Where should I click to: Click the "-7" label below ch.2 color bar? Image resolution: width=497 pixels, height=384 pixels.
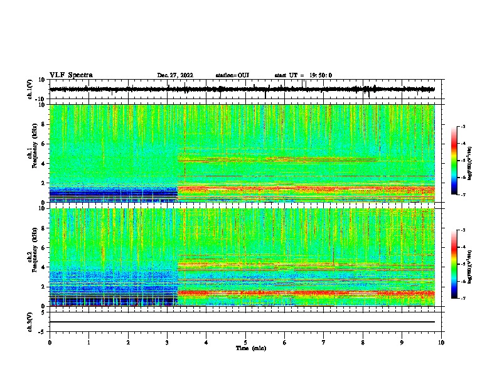pyautogui.click(x=462, y=298)
